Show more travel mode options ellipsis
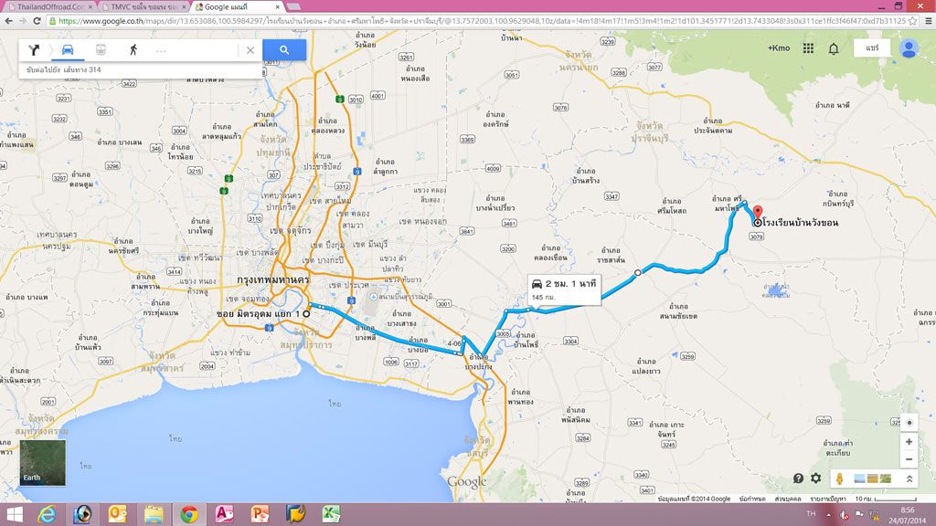936x526 pixels. [161, 50]
